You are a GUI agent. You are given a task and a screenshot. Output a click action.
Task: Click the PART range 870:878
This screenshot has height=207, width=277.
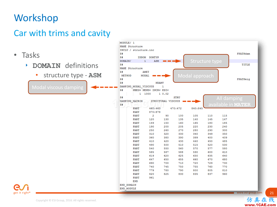tap(155, 112)
